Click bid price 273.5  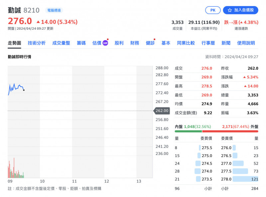click(x=207, y=179)
